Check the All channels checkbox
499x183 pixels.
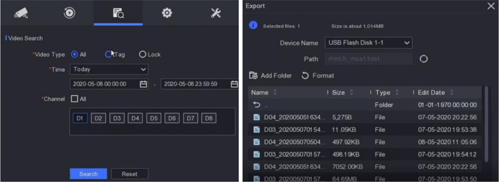pyautogui.click(x=74, y=99)
